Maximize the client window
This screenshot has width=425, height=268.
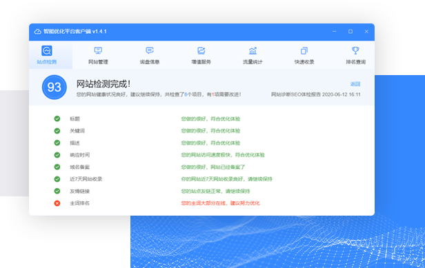point(350,32)
